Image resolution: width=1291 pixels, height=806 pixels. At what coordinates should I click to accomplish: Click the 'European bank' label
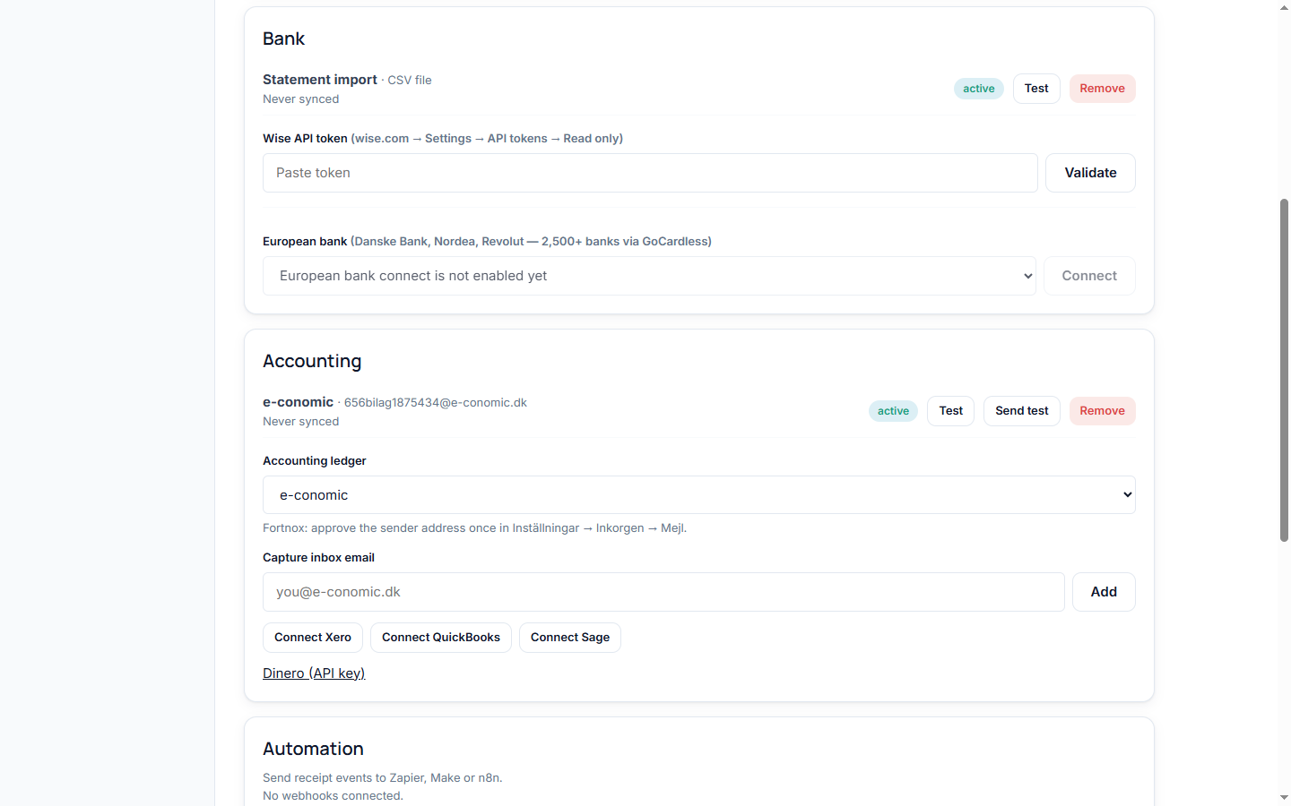pyautogui.click(x=305, y=242)
